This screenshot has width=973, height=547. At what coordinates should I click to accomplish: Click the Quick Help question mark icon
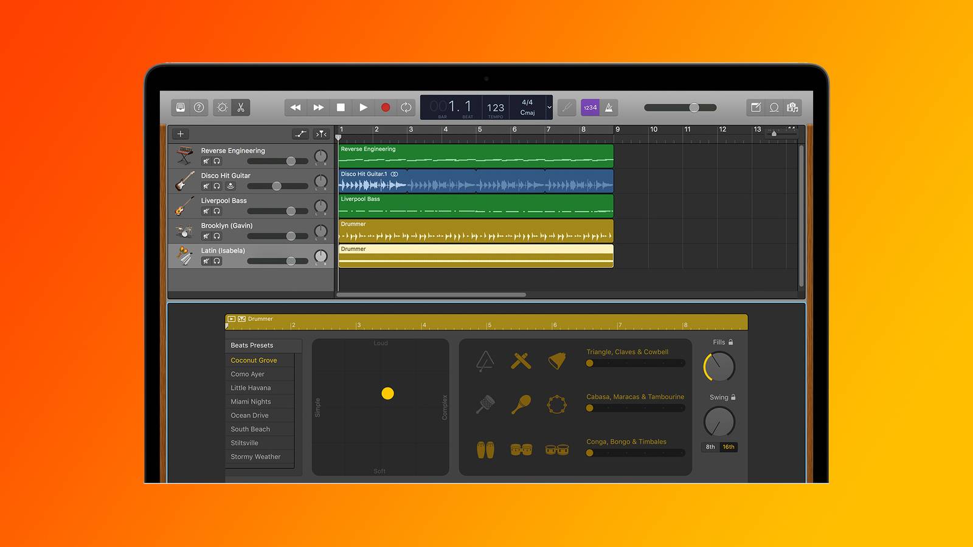point(198,108)
